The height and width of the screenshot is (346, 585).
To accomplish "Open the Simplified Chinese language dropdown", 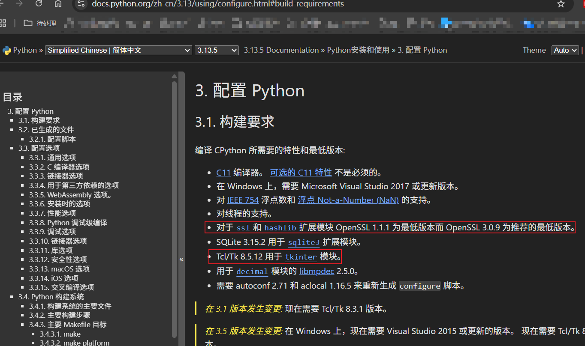I will click(x=118, y=51).
